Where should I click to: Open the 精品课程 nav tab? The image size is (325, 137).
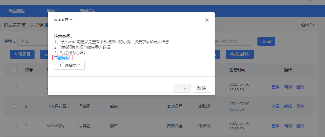tap(17, 11)
